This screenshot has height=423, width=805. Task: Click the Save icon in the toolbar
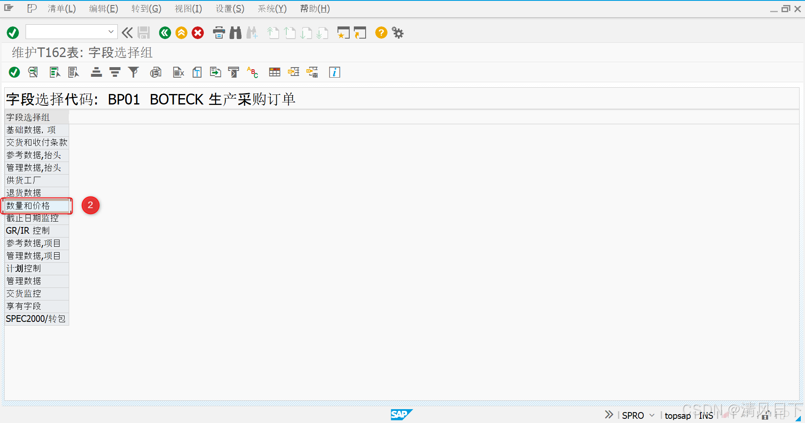tap(144, 32)
